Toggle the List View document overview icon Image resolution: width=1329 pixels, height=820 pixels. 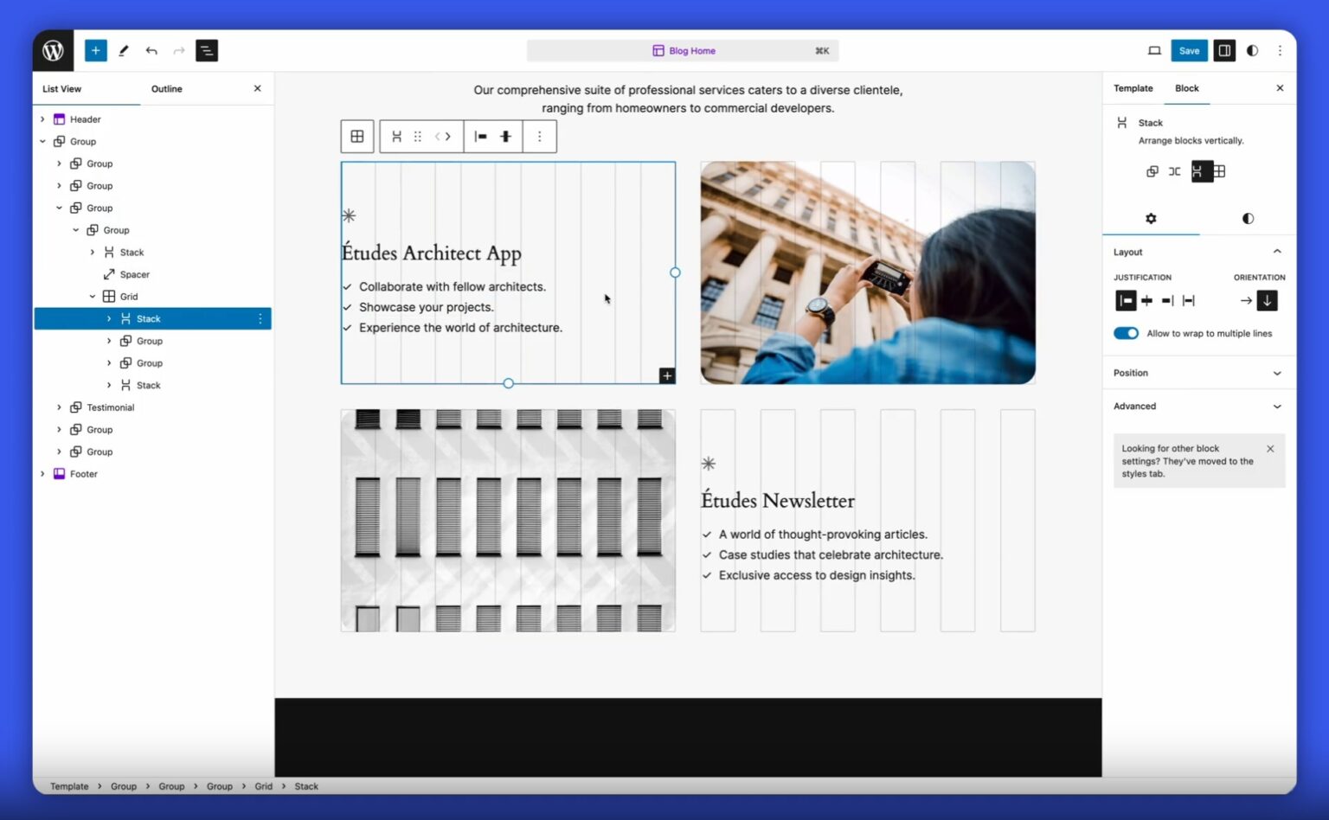207,51
